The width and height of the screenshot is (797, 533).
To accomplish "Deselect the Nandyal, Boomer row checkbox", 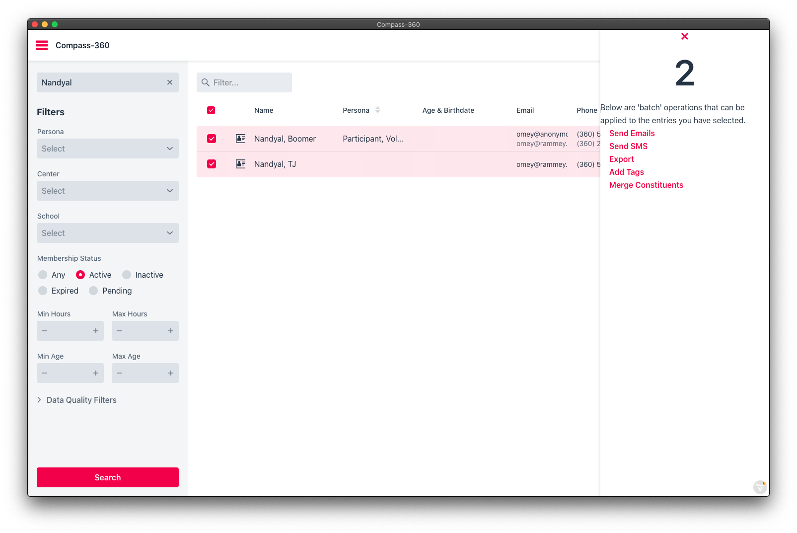I will [212, 139].
